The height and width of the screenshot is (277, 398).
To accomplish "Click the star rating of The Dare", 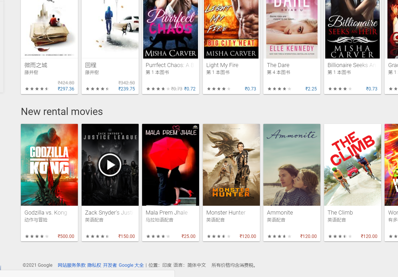I will coord(279,89).
